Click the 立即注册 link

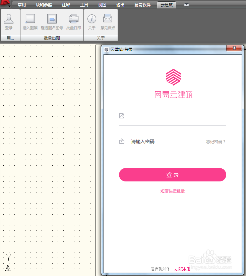(182, 269)
